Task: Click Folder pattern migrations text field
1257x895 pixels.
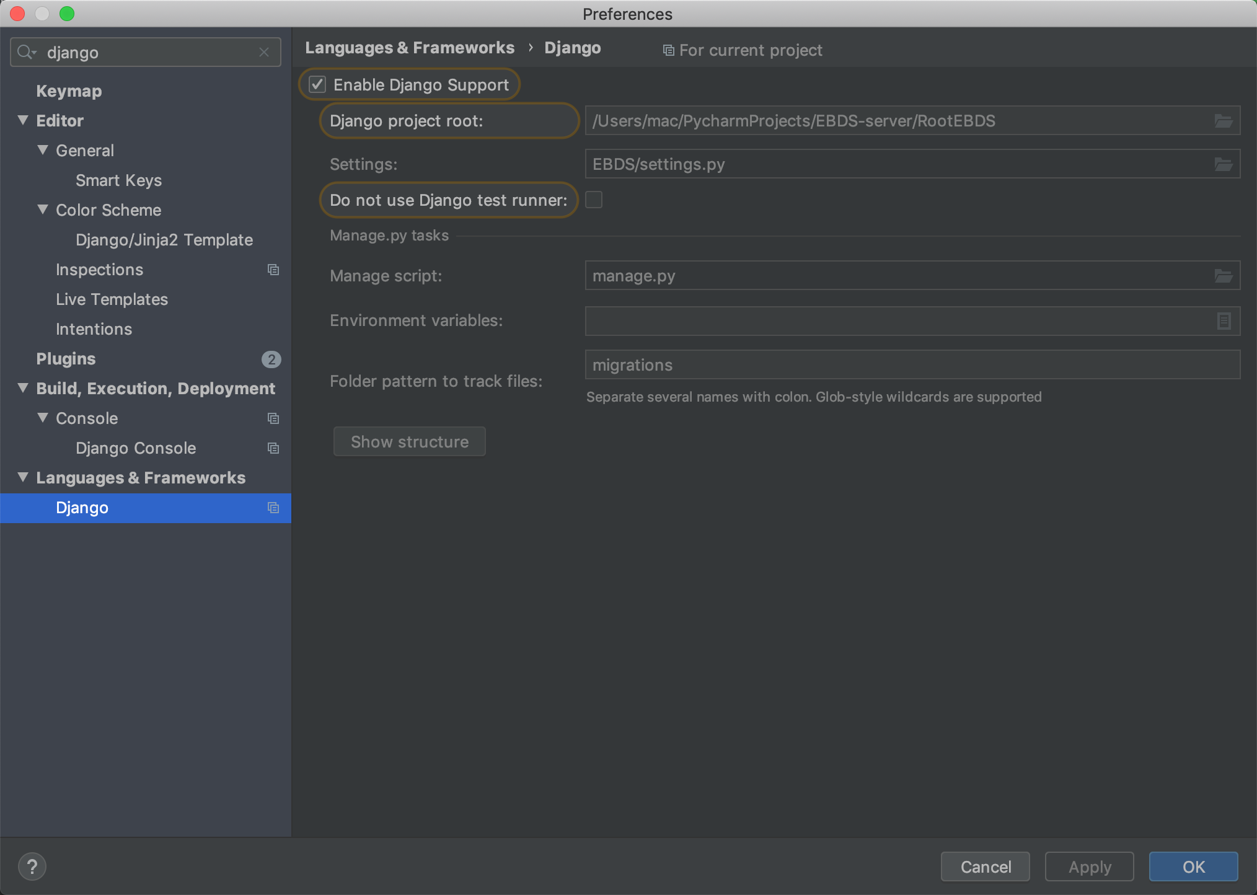Action: [x=911, y=365]
